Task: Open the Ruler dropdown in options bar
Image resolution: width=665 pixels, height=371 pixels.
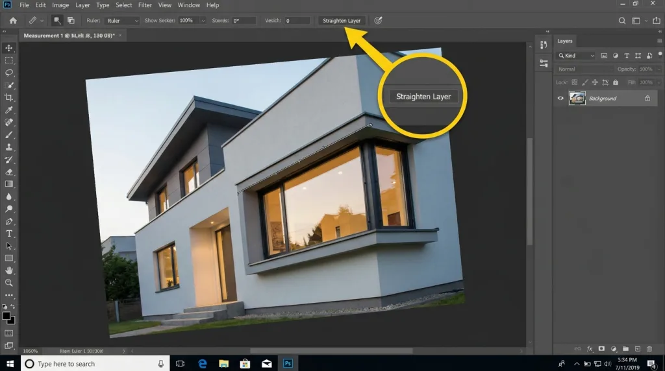Action: [x=122, y=20]
